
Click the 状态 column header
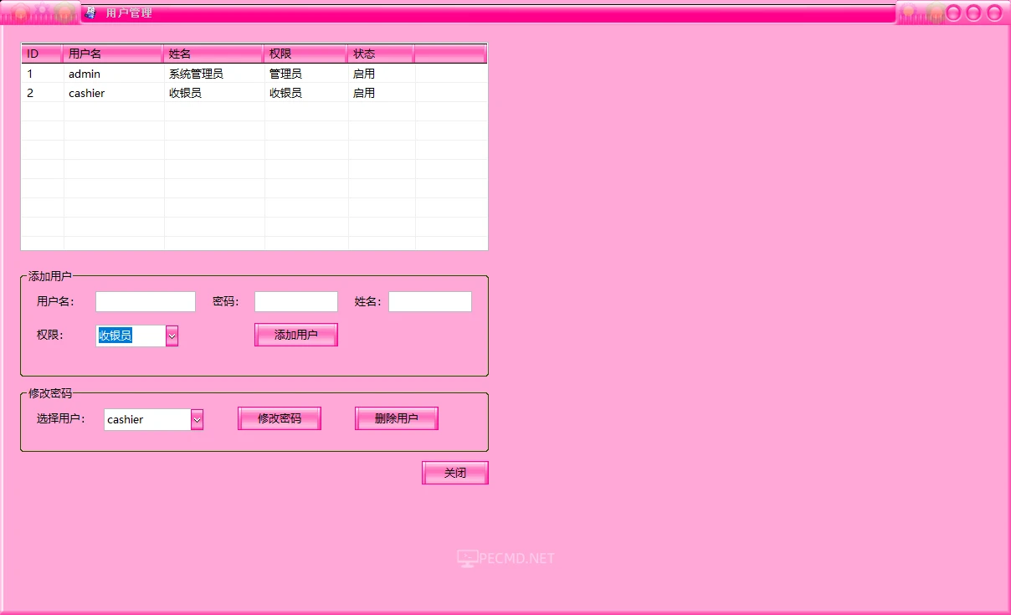(379, 53)
